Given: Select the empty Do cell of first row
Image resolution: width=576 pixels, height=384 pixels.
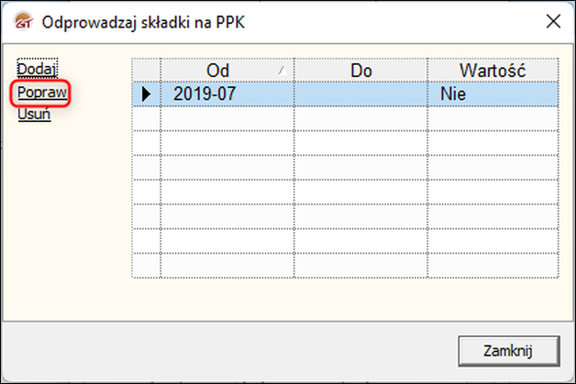Looking at the screenshot, I should tap(360, 94).
